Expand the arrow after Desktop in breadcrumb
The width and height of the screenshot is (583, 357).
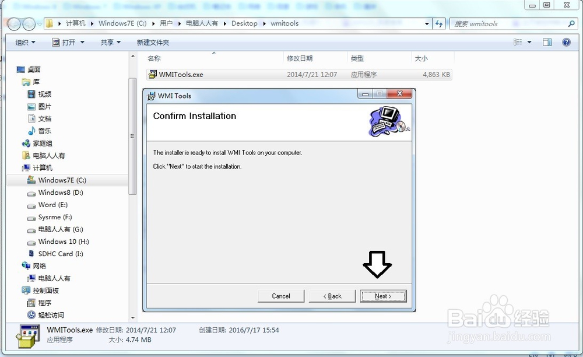(264, 24)
